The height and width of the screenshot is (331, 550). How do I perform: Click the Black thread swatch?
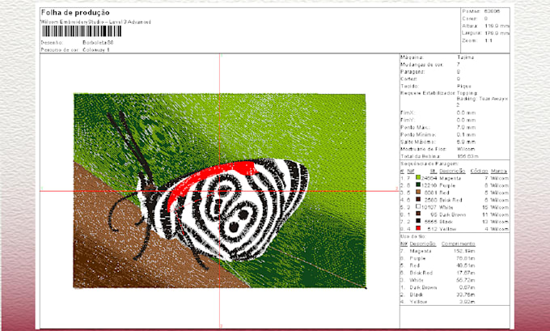pos(418,222)
